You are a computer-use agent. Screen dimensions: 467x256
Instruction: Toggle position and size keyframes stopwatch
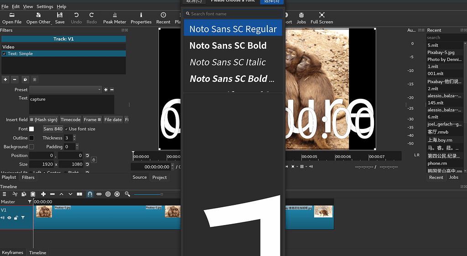pyautogui.click(x=93, y=160)
